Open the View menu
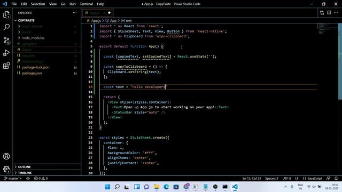342x192 pixels. click(x=53, y=4)
